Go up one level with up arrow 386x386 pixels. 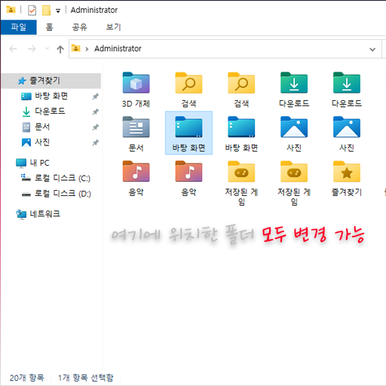[x=60, y=49]
